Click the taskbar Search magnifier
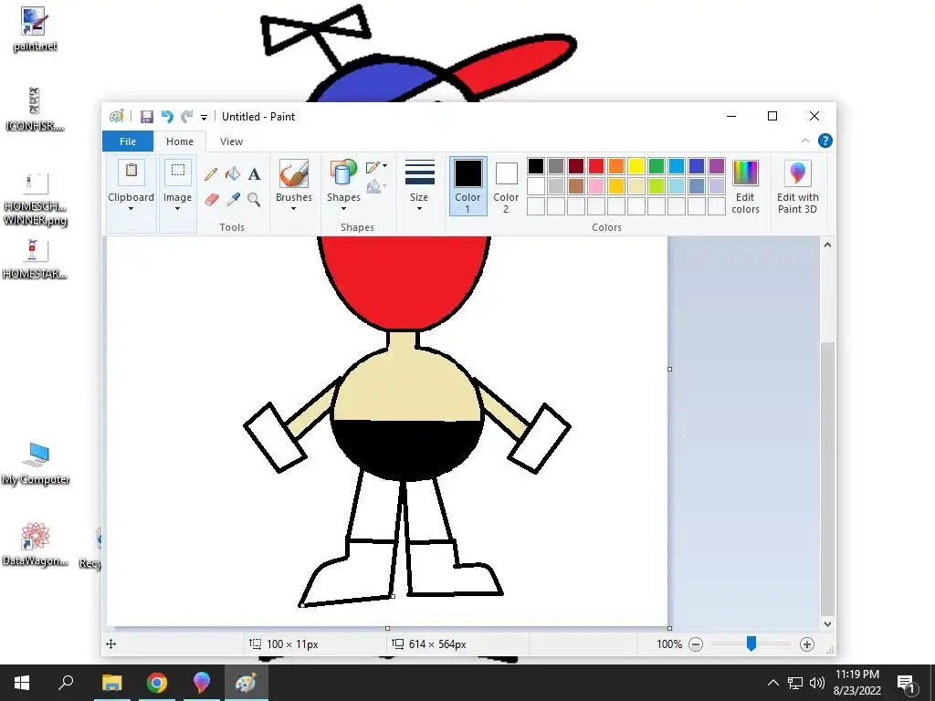Screen dimensions: 935x701 pos(66,683)
